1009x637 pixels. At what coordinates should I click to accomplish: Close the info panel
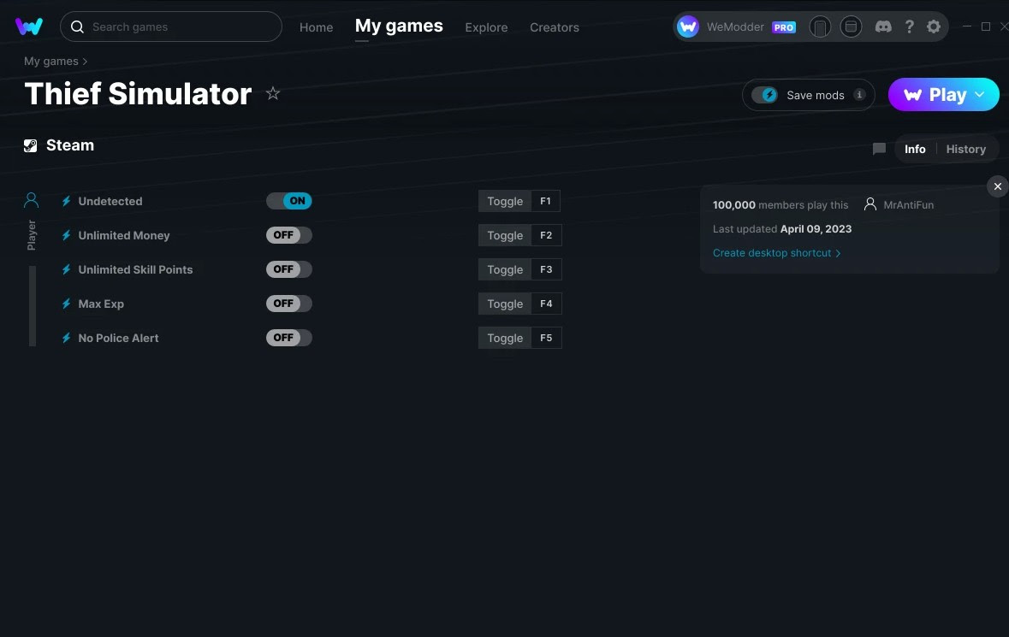coord(997,186)
